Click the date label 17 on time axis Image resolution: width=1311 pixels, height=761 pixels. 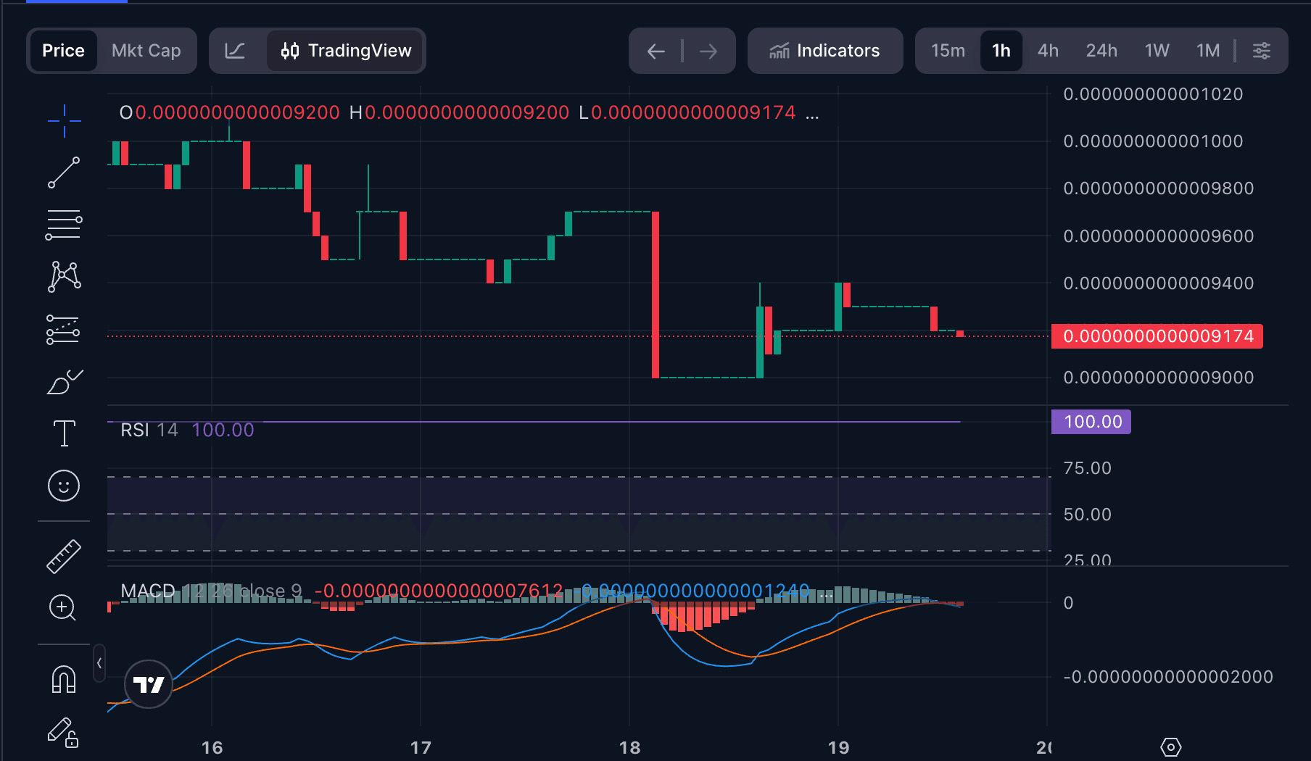click(421, 747)
